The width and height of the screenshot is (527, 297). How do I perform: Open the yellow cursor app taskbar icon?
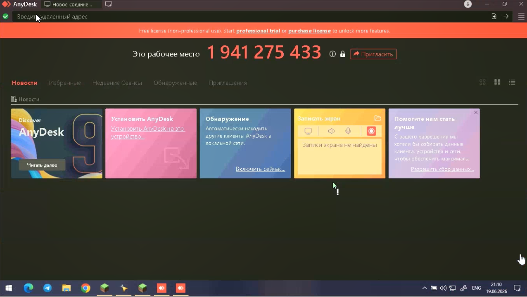(x=124, y=288)
